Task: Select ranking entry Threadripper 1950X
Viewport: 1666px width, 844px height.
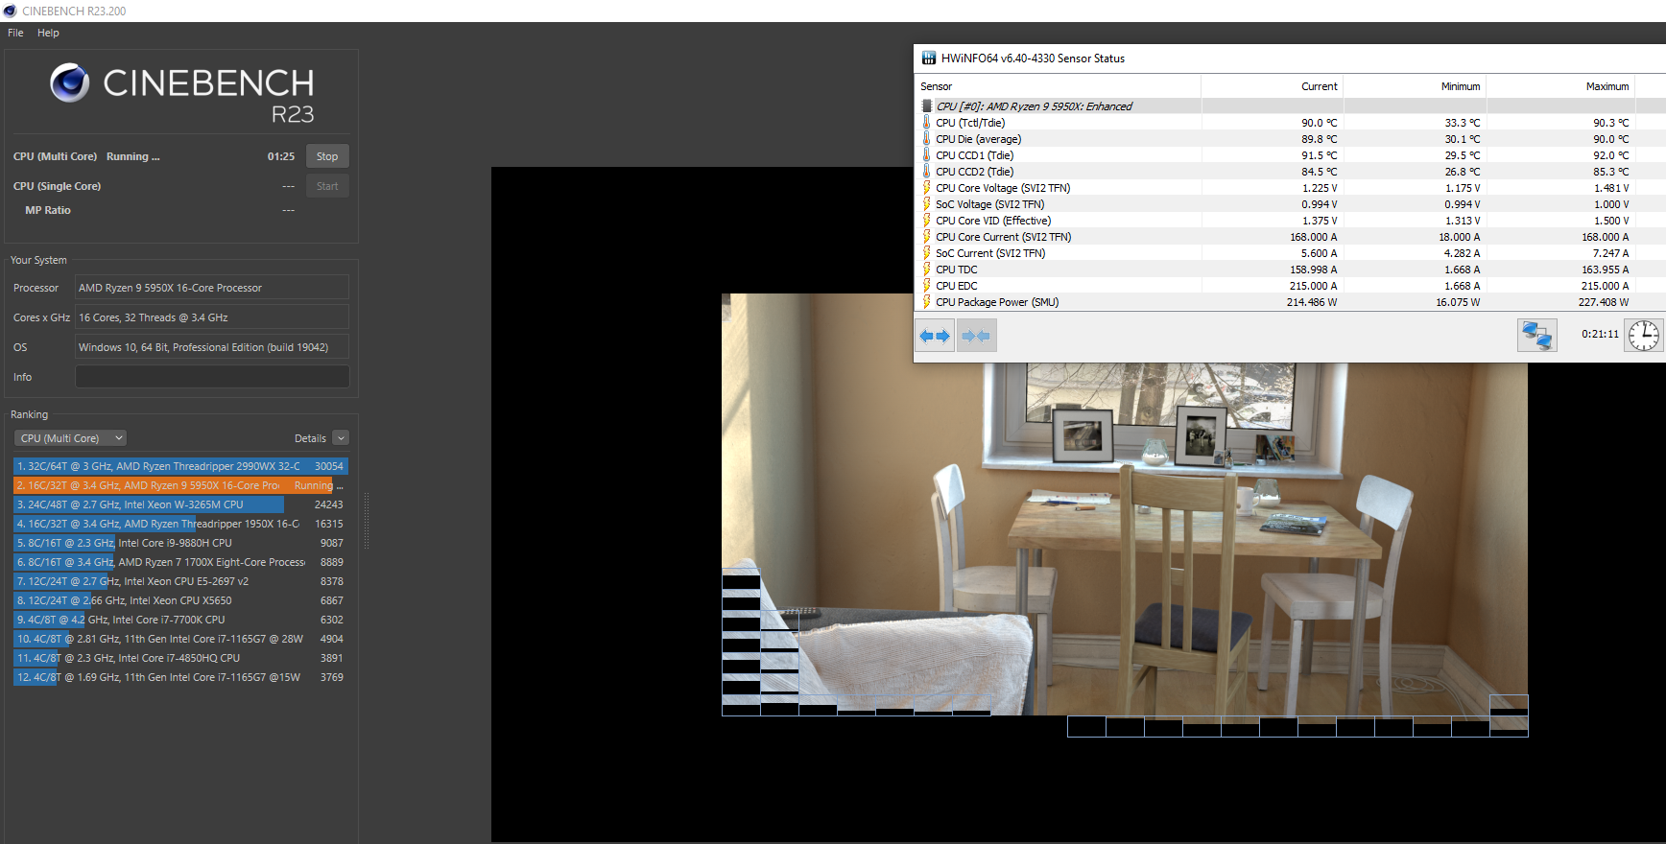Action: point(180,524)
